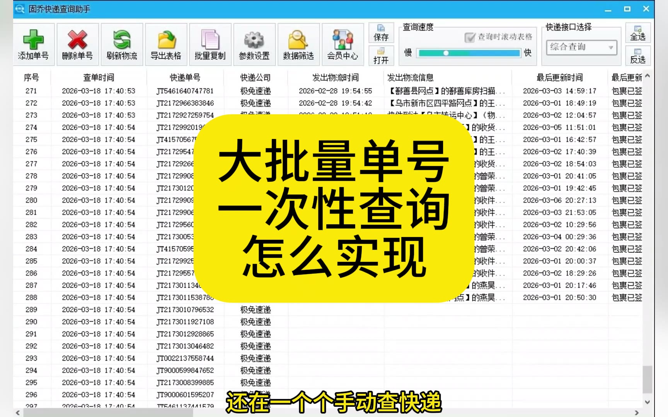
Task: Click the scroll down arrow of the table
Action: pos(648,402)
